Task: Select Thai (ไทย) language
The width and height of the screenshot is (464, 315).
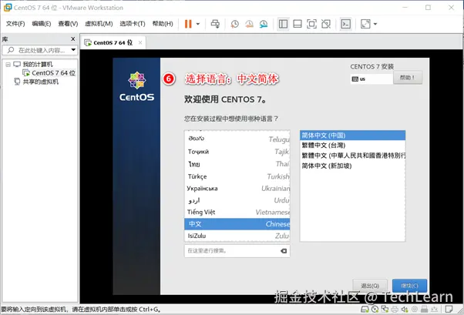Action: [237, 164]
